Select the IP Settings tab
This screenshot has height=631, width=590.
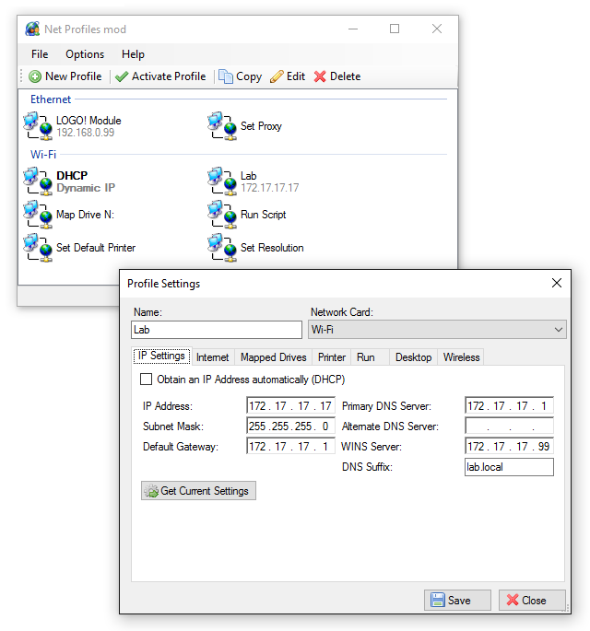pos(161,356)
